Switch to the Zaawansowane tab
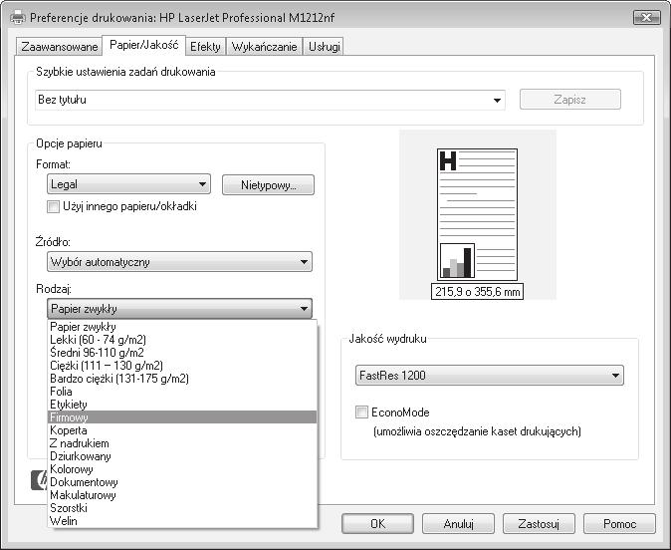This screenshot has height=550, width=671. pos(60,47)
